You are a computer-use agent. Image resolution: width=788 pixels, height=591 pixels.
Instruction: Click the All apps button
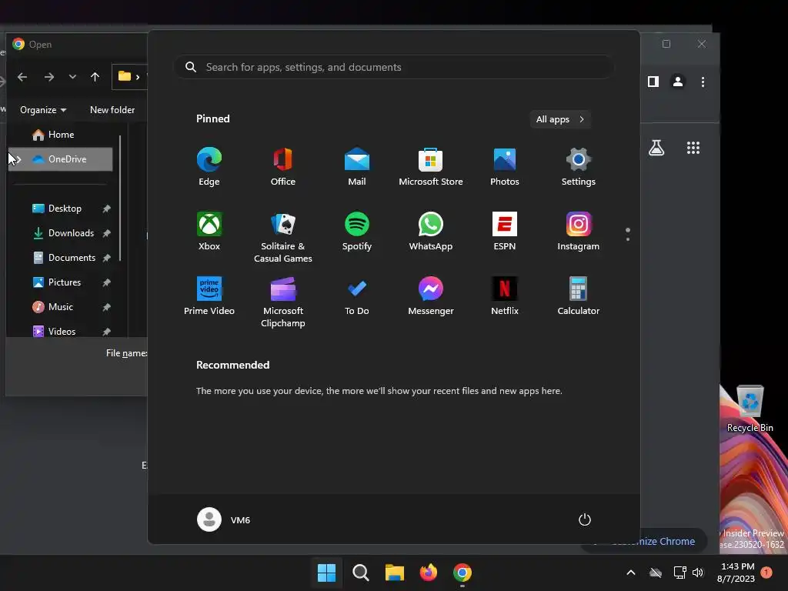pyautogui.click(x=560, y=119)
